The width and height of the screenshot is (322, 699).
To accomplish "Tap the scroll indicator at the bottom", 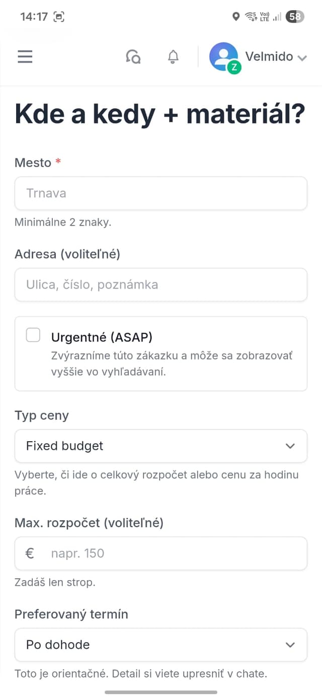I will point(161,691).
